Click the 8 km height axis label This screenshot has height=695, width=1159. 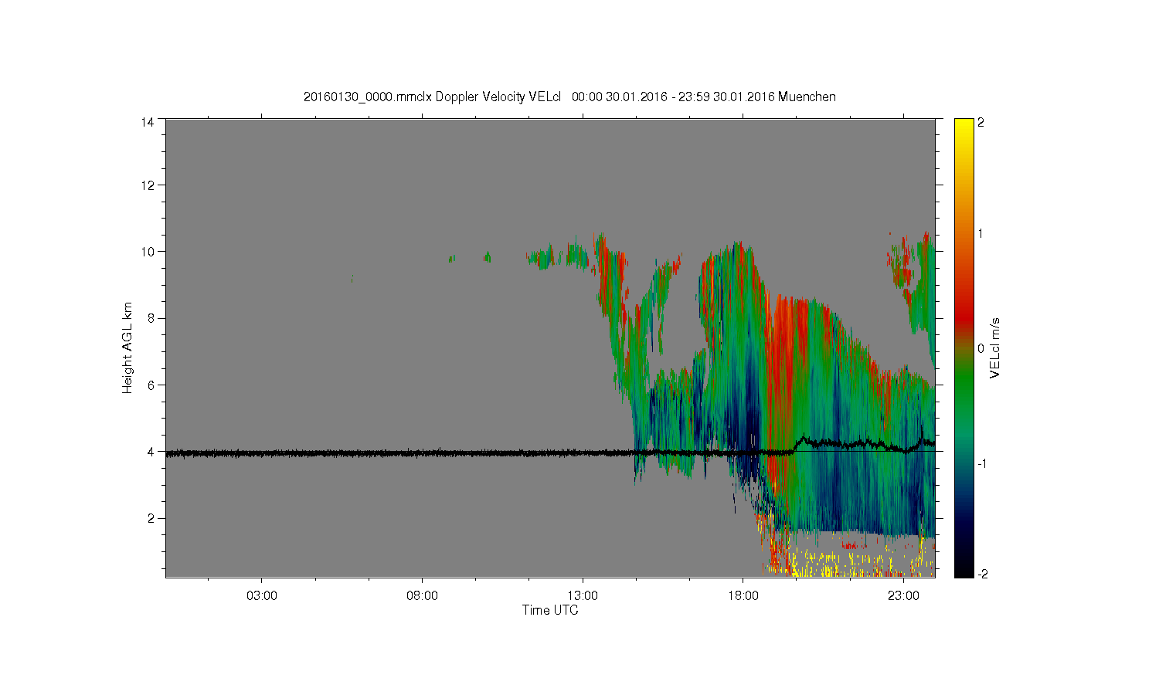pyautogui.click(x=149, y=318)
